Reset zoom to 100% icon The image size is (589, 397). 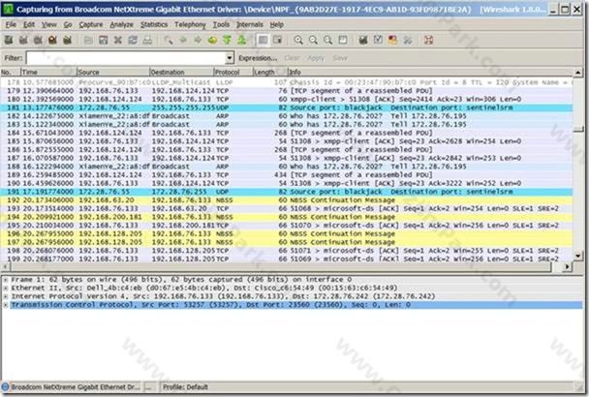[328, 40]
